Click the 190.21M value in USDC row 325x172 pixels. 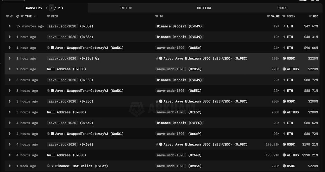[272, 144]
